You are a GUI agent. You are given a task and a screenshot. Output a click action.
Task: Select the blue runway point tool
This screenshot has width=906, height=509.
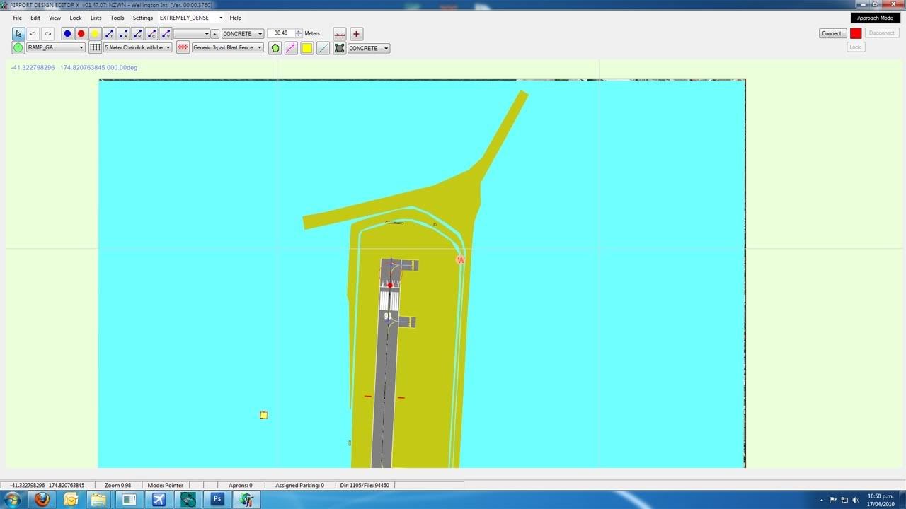[67, 33]
